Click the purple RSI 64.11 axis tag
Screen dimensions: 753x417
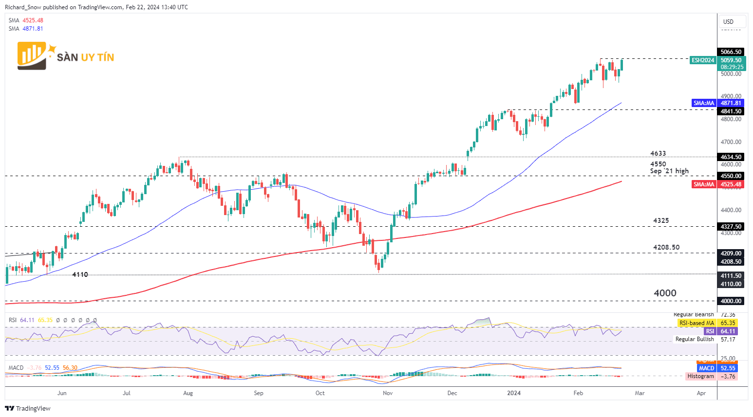[720, 331]
